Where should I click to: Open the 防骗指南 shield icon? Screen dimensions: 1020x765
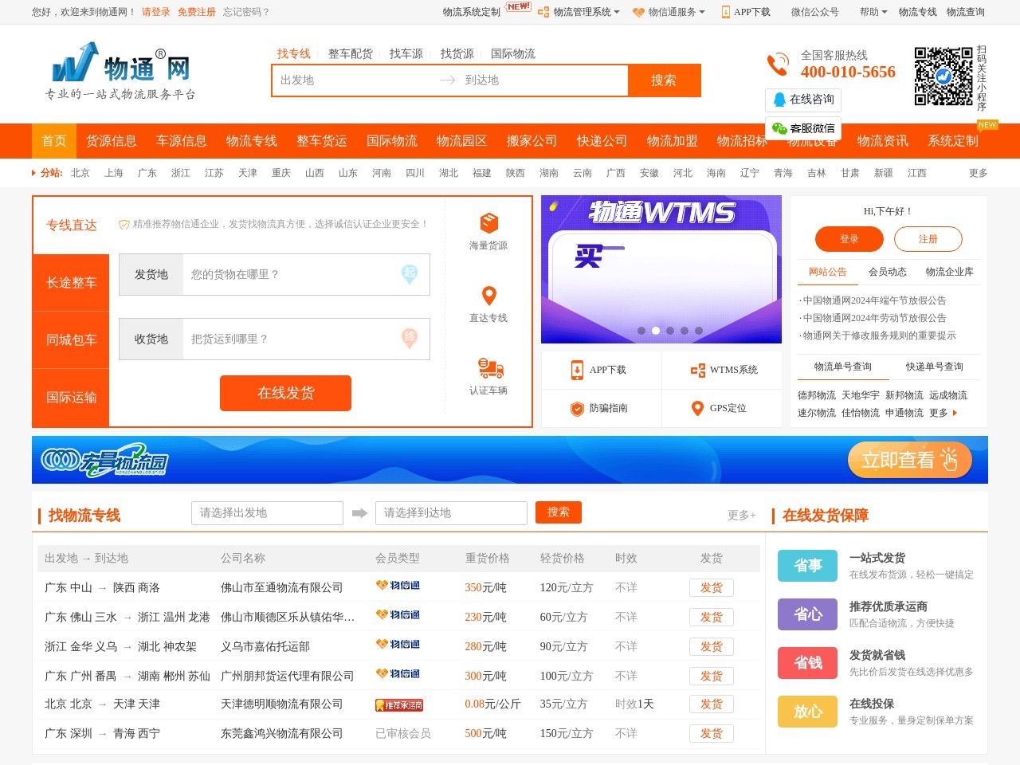pyautogui.click(x=577, y=408)
